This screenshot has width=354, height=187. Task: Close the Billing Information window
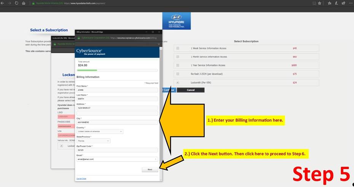tap(159, 32)
